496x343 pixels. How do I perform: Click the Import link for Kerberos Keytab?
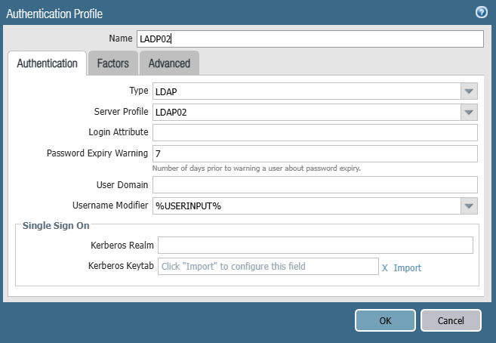pos(408,268)
